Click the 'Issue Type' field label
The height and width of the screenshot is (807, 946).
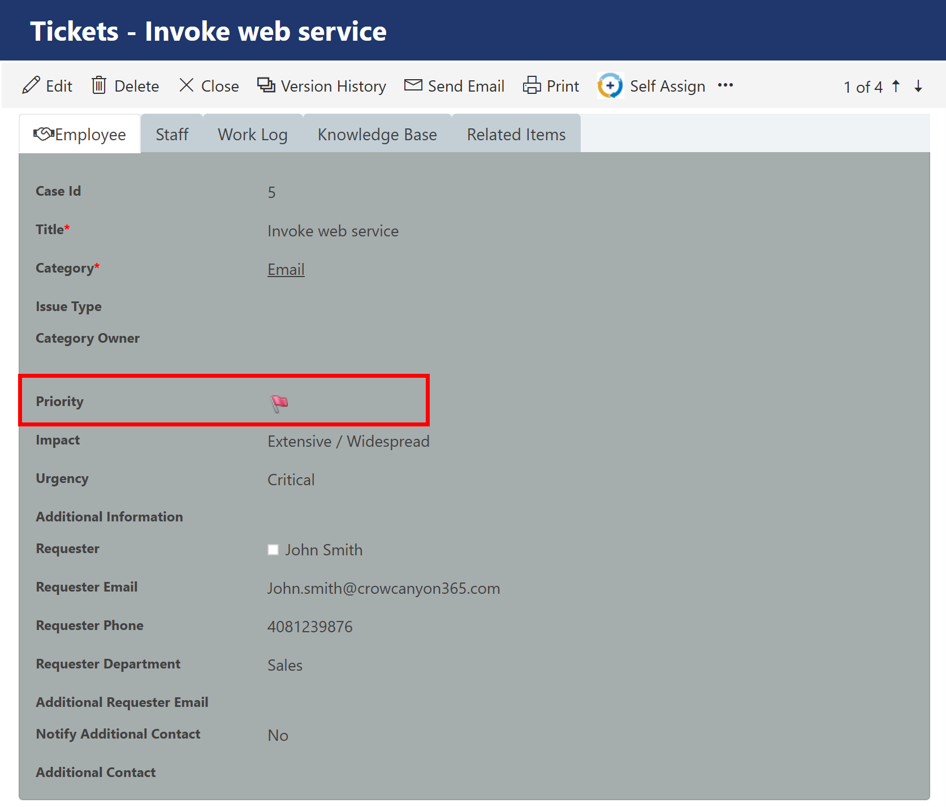point(68,307)
